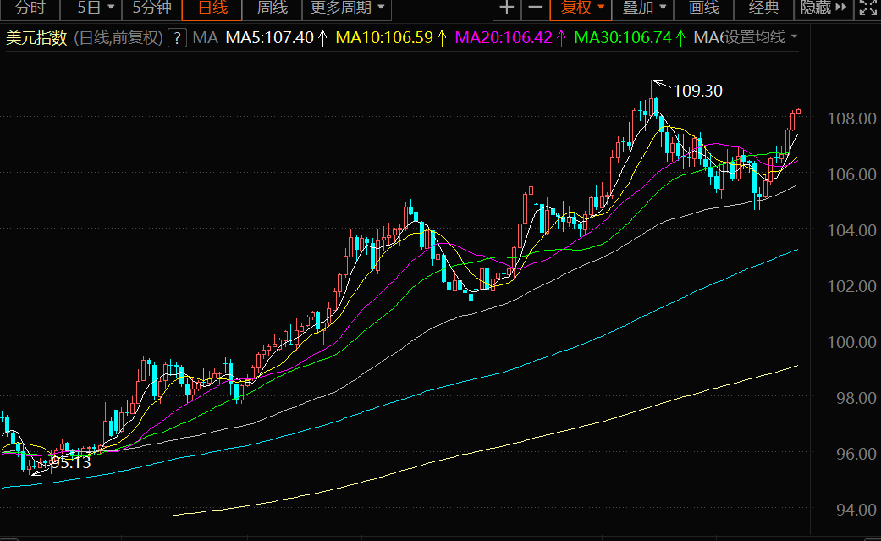
Task: Click the minus zoom-out button
Action: tap(535, 8)
